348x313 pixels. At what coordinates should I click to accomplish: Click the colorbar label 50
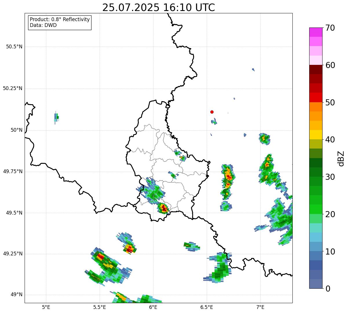[330, 102]
